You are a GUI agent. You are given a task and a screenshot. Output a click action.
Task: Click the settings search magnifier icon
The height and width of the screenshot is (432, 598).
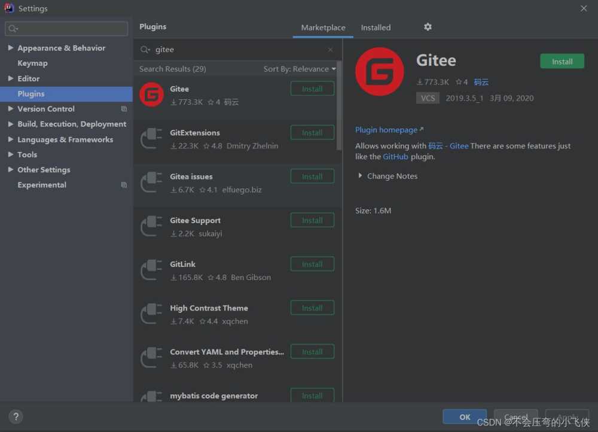point(13,29)
